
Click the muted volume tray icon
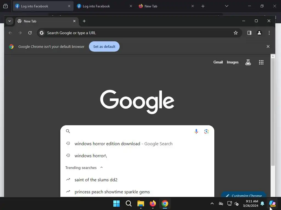coord(237,203)
